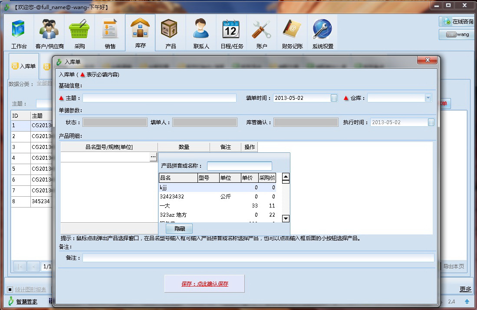Screen dimensions: 477x310
Task: Open the 执行时间 calendar picker icon
Action: tap(431, 122)
